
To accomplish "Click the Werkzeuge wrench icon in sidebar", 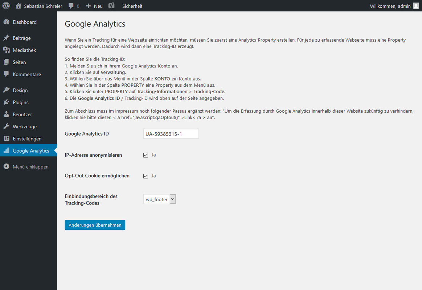I will [x=6, y=127].
